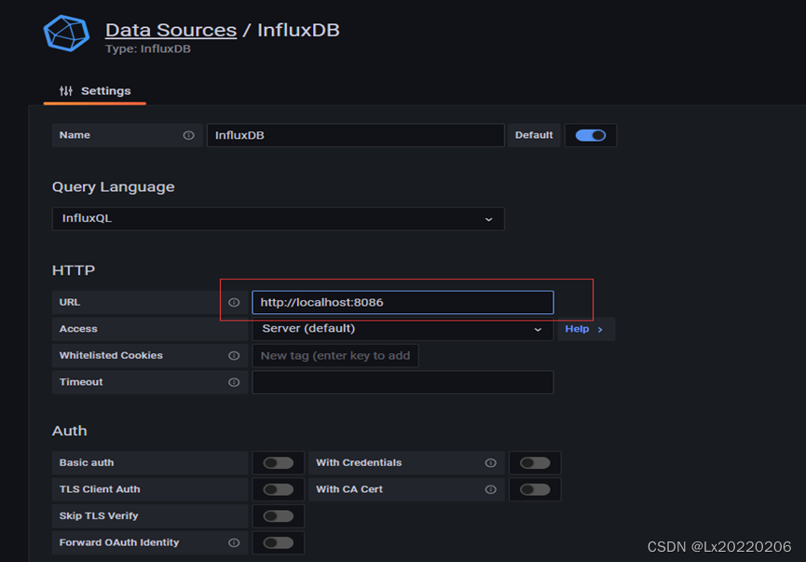Click the sliders icon on Settings tab
The image size is (806, 562).
[66, 91]
